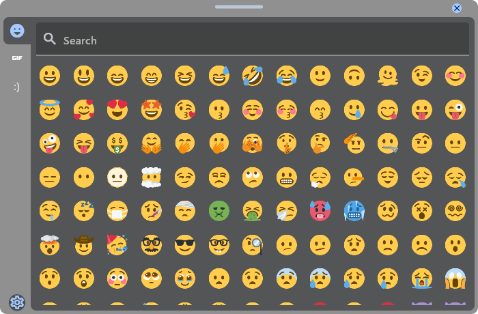Viewport: 478px width, 314px height.
Task: Pick the zipper-mouth face emoji
Action: click(388, 143)
